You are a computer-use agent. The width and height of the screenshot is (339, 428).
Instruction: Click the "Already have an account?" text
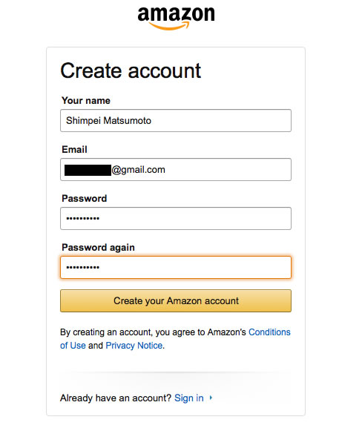click(116, 398)
